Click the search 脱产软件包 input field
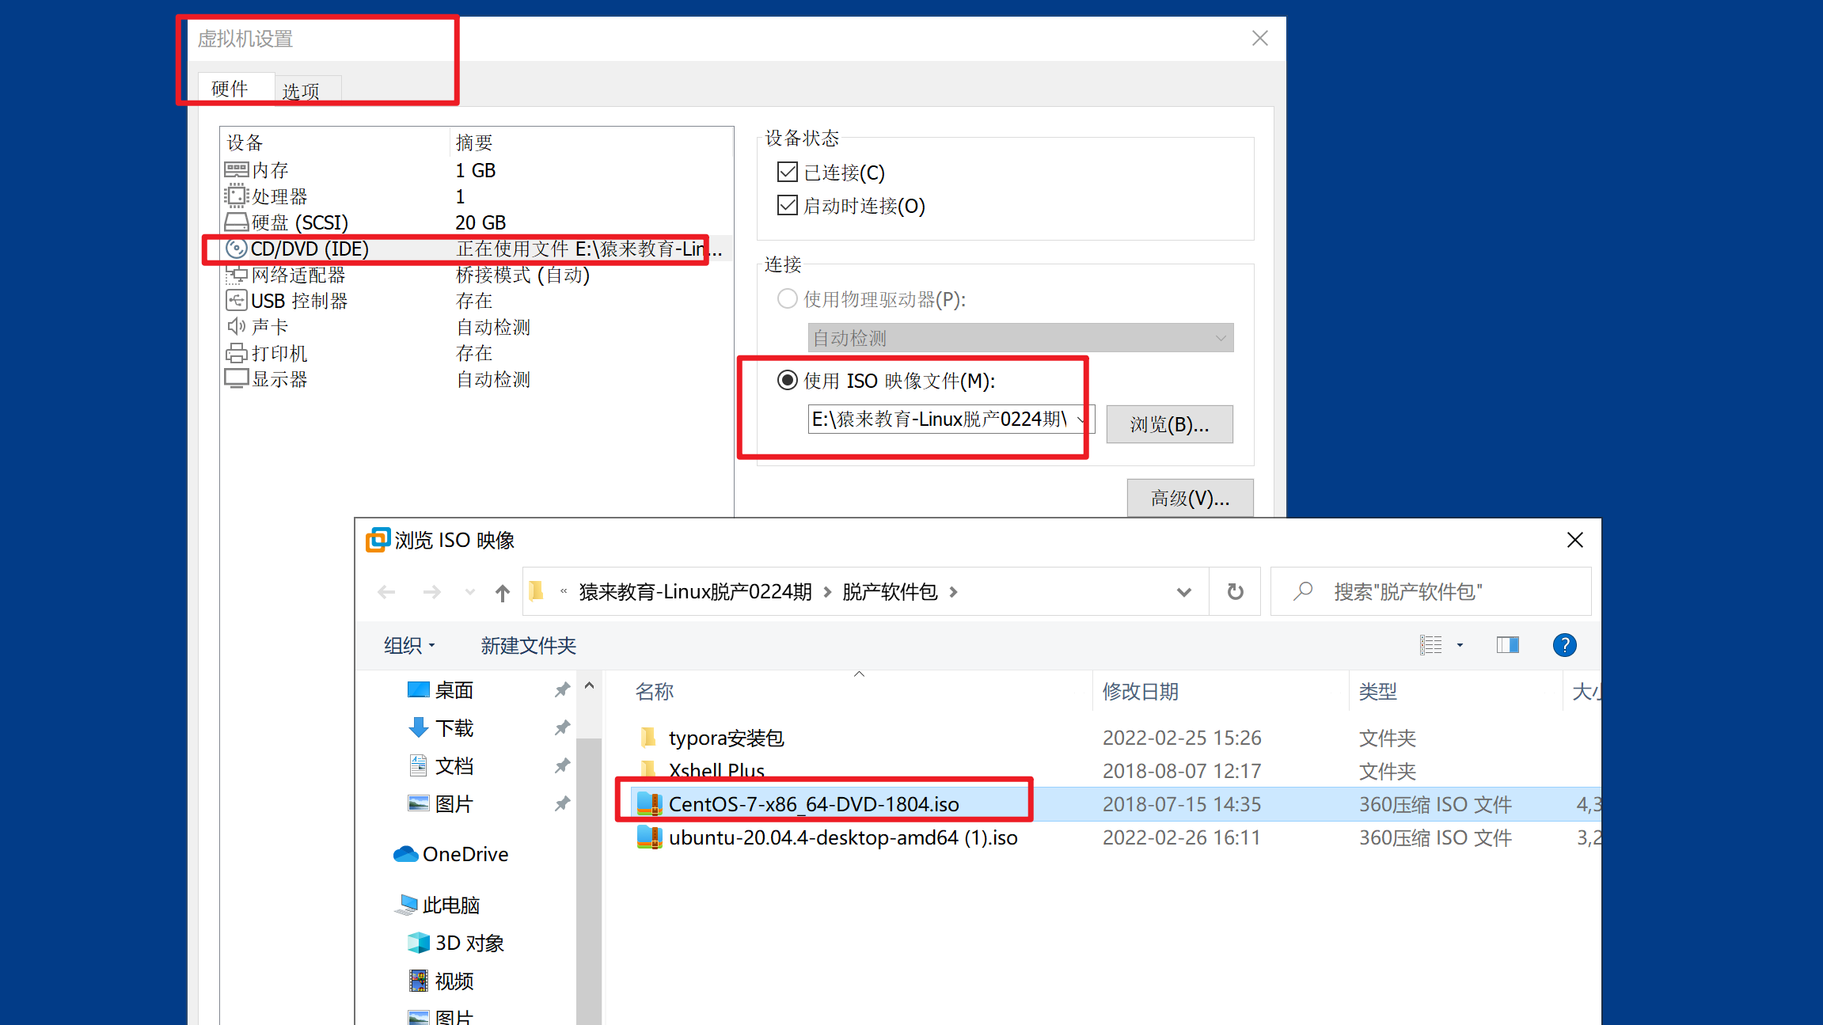The height and width of the screenshot is (1025, 1823). pyautogui.click(x=1430, y=591)
